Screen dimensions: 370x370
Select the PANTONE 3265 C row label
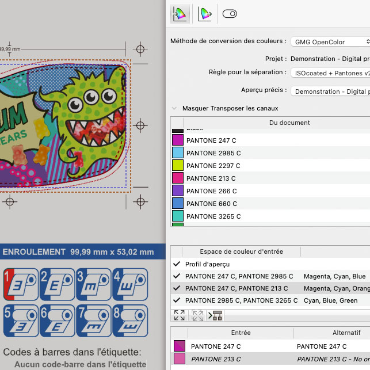(x=213, y=216)
